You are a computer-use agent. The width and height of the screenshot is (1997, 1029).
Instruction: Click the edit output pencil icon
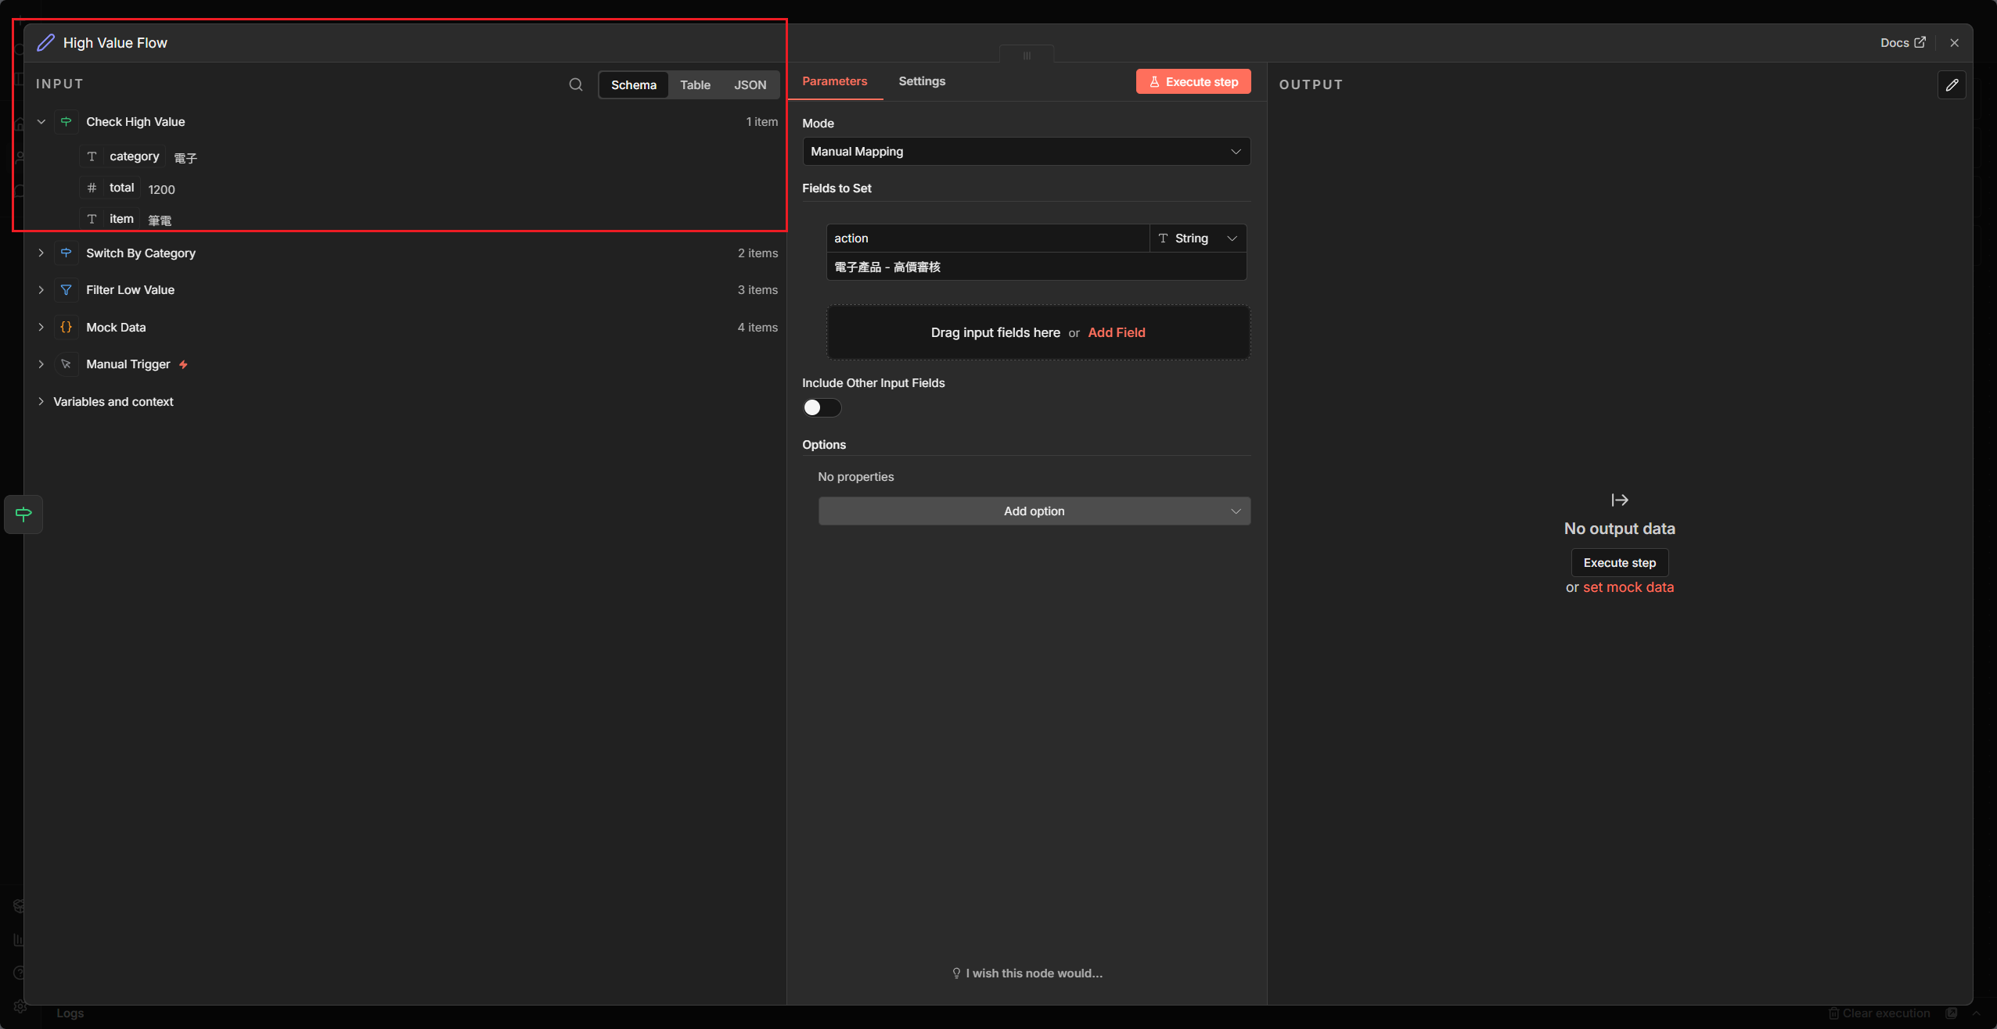pos(1952,84)
